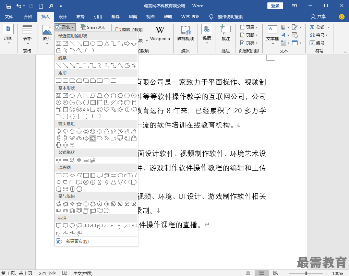Switch to the 审阅 Review tab

coord(133,17)
